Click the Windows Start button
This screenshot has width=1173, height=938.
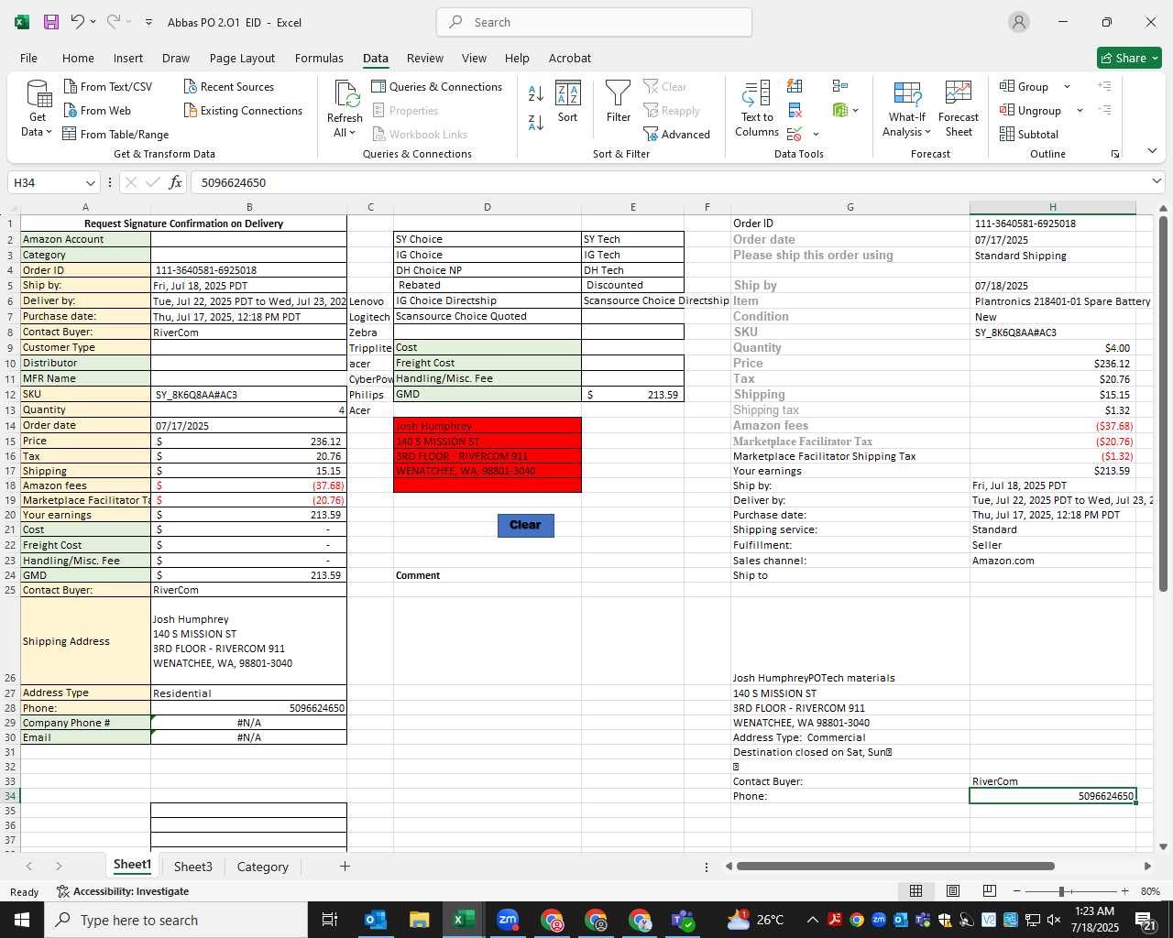pyautogui.click(x=21, y=920)
